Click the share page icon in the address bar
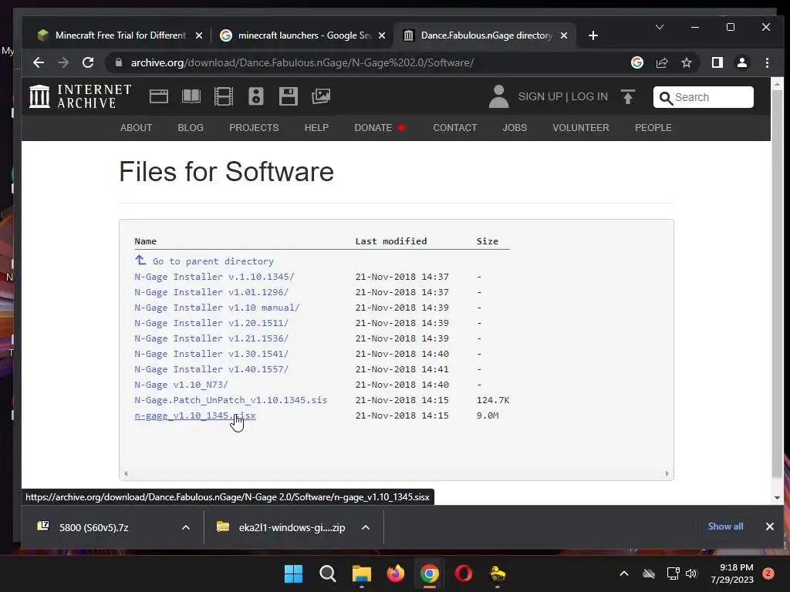Viewport: 790px width, 592px height. (661, 62)
